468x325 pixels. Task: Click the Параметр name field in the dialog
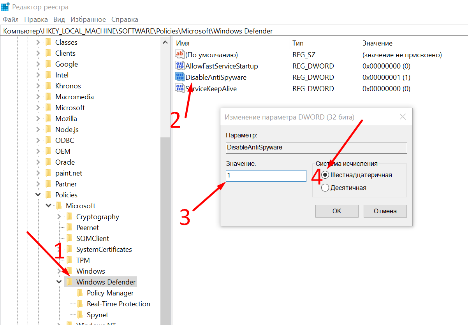(317, 148)
